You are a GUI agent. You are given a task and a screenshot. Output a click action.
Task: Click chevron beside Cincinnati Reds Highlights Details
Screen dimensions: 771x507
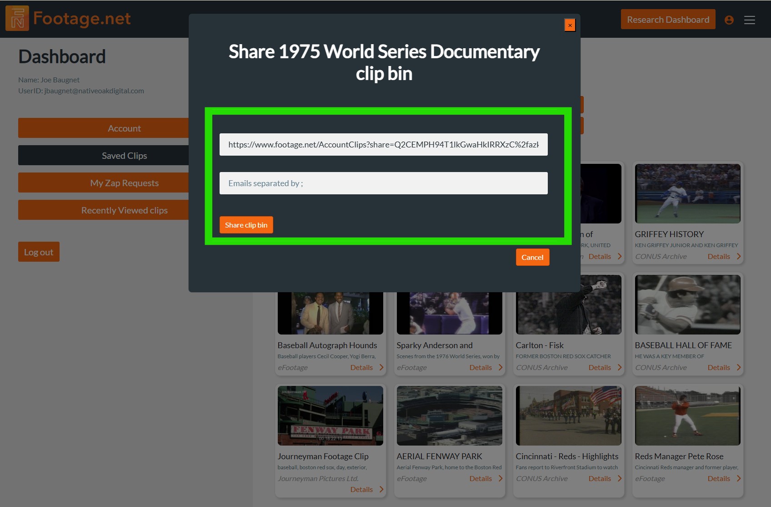click(x=620, y=478)
